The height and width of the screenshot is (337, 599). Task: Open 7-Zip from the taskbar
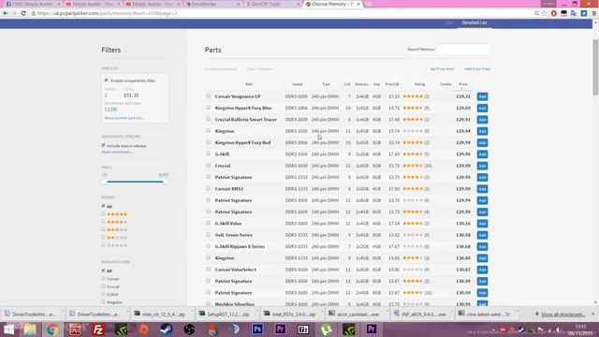click(303, 329)
